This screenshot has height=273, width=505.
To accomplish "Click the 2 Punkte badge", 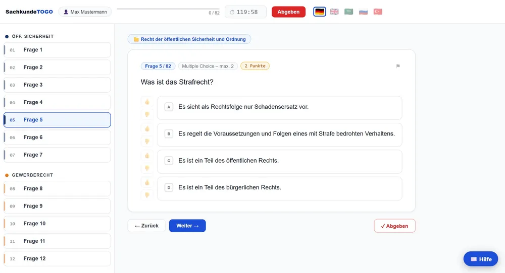I will click(255, 66).
